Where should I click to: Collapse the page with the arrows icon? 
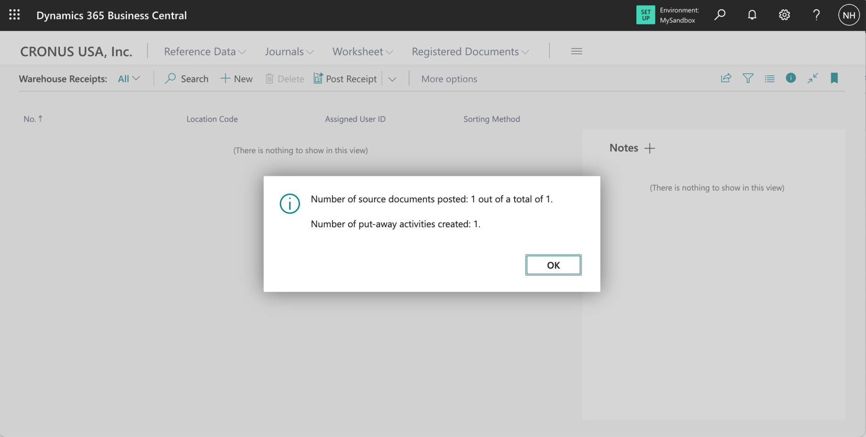[813, 78]
